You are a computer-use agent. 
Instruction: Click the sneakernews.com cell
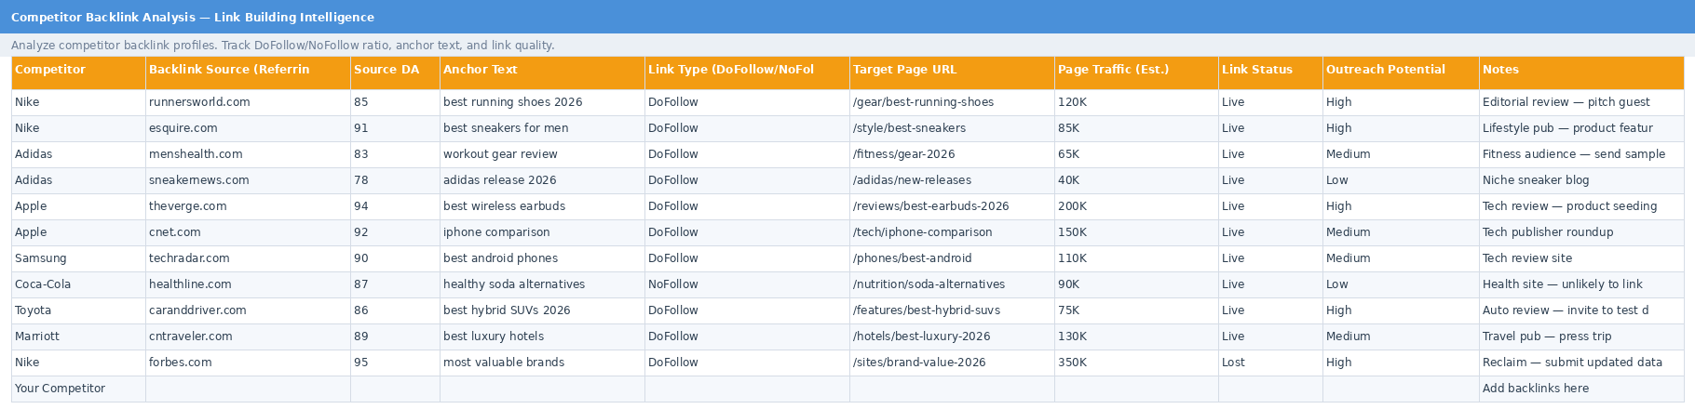click(x=248, y=181)
